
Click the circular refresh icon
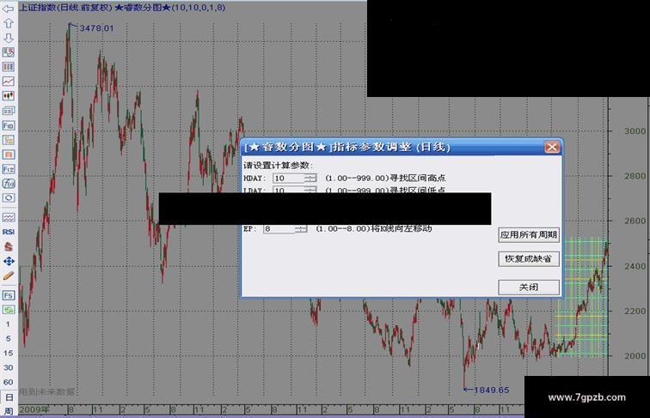(9, 197)
